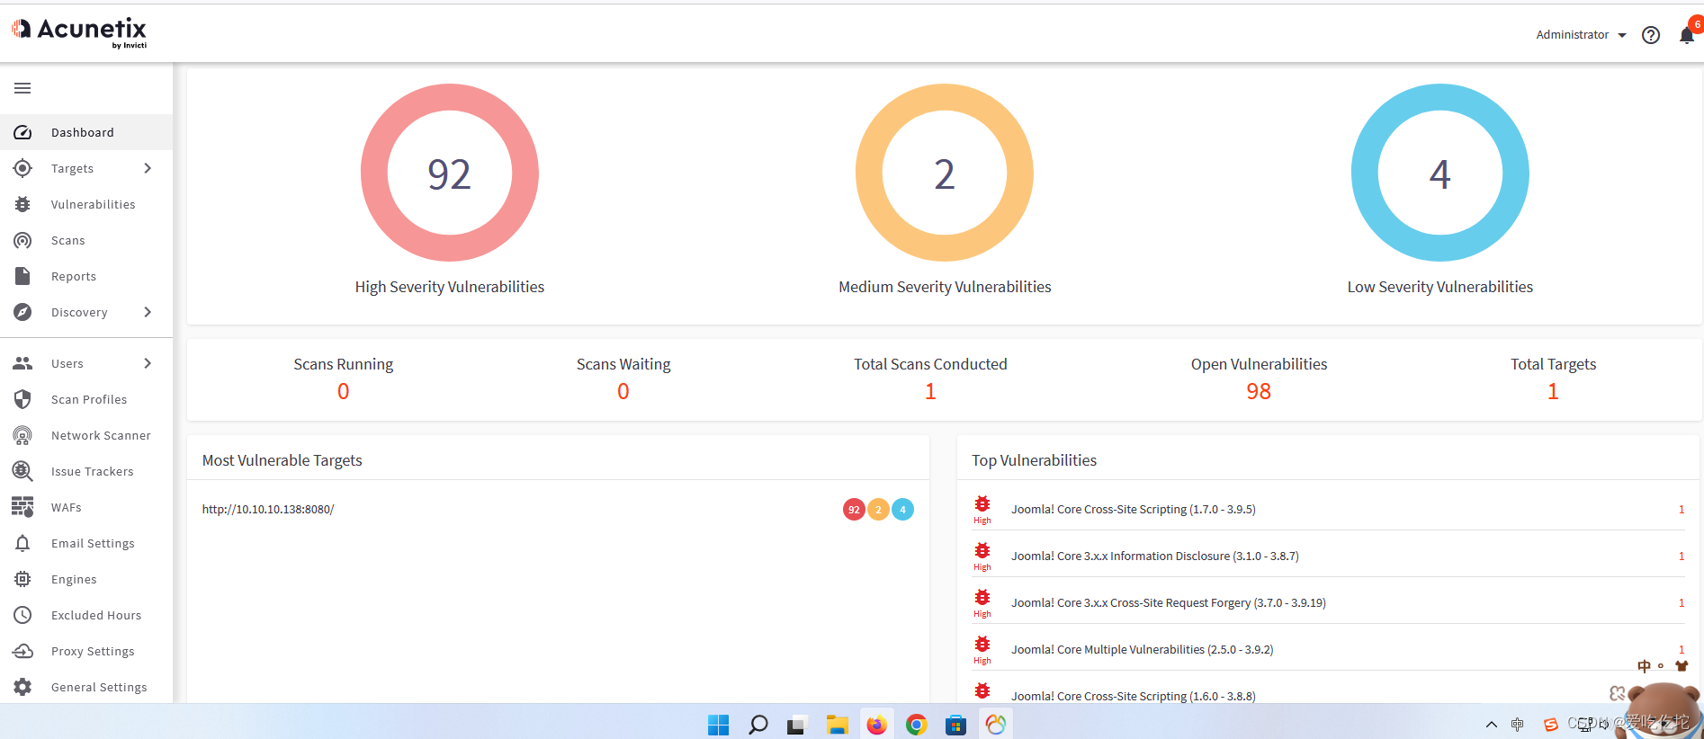Open the help question mark icon
The width and height of the screenshot is (1704, 739).
[1651, 35]
